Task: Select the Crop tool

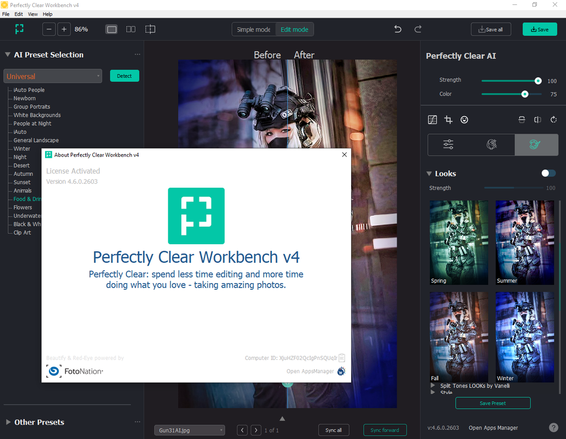Action: [x=448, y=120]
